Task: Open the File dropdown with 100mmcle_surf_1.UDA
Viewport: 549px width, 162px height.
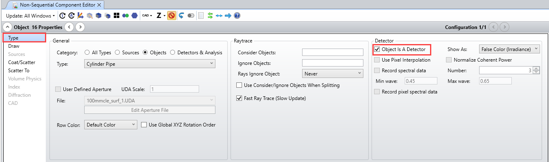Action: pos(150,100)
